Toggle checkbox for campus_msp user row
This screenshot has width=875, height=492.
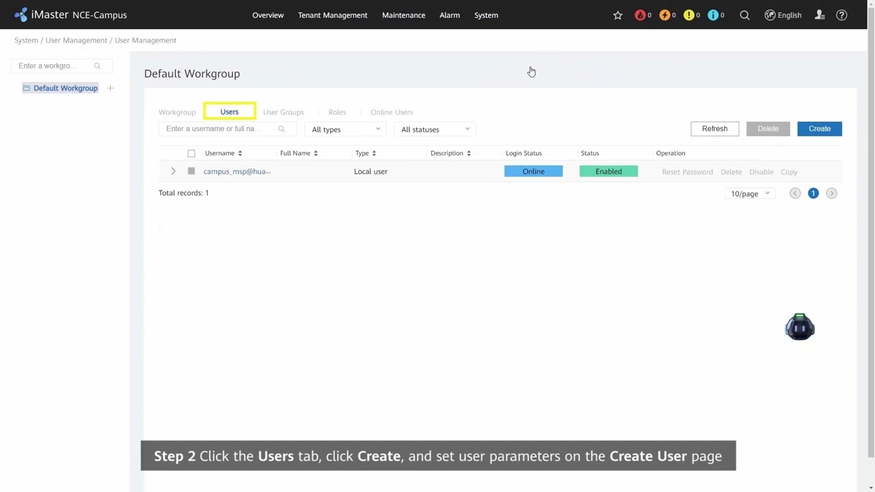pos(191,172)
